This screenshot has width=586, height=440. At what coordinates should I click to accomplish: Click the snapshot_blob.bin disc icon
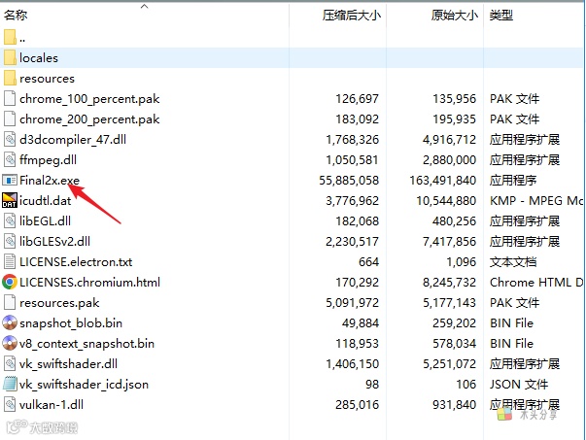click(x=10, y=322)
